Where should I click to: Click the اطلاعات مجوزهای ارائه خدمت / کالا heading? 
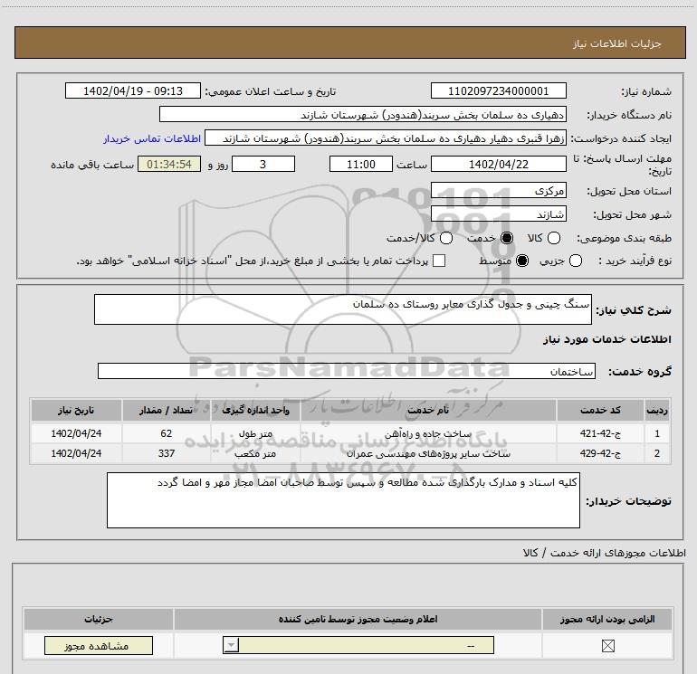click(604, 553)
